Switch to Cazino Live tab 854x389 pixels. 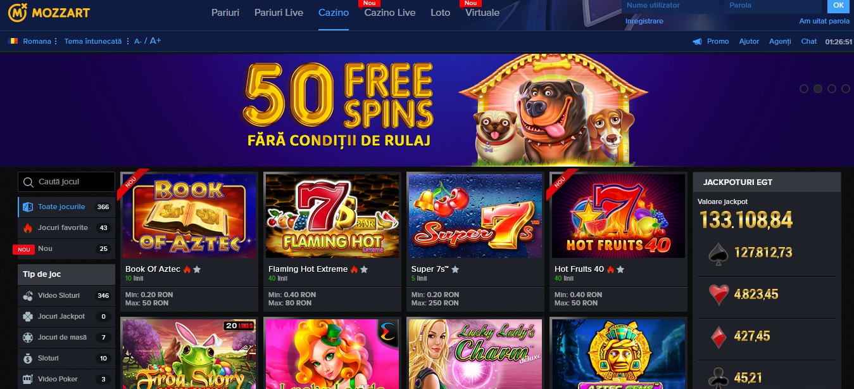(x=390, y=13)
